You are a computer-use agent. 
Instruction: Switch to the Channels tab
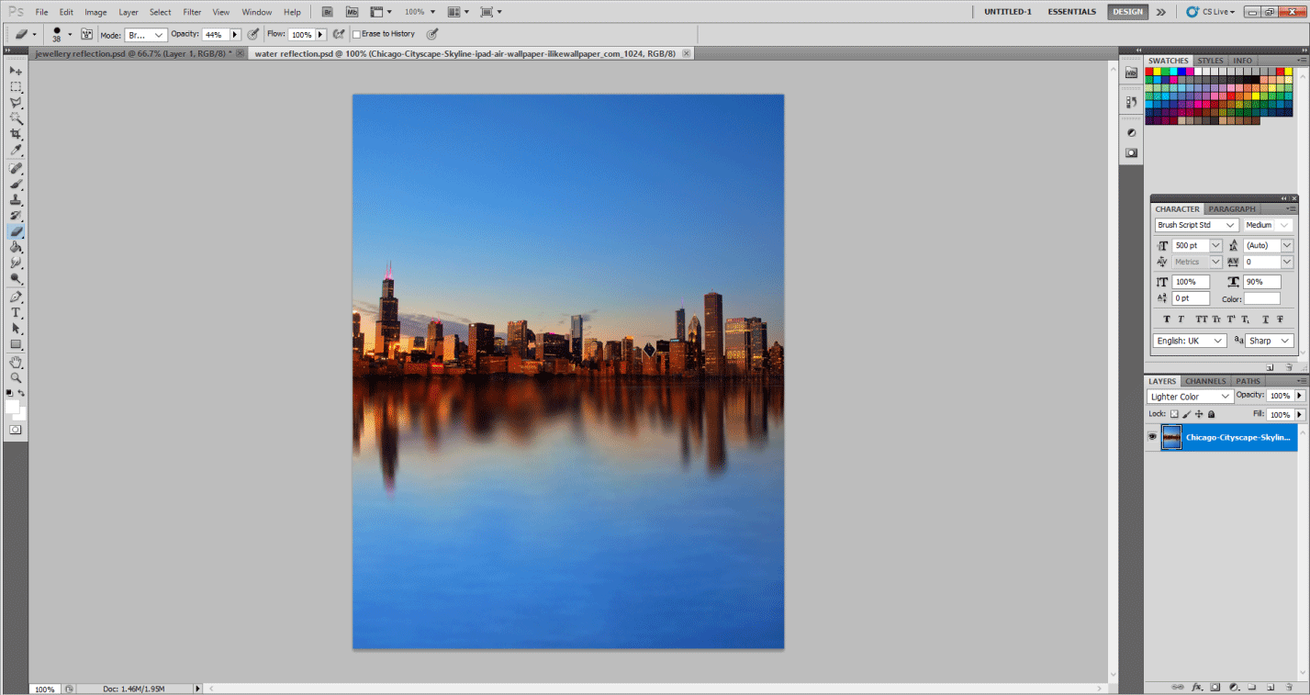point(1204,381)
